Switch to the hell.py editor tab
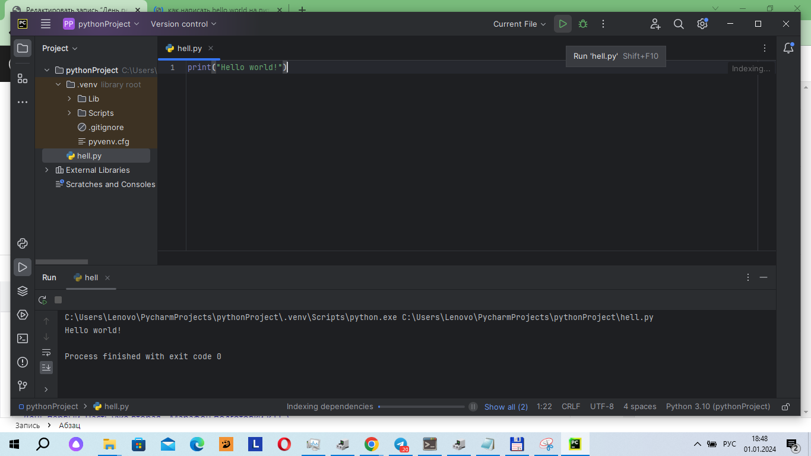Viewport: 811px width, 456px height. pyautogui.click(x=189, y=49)
